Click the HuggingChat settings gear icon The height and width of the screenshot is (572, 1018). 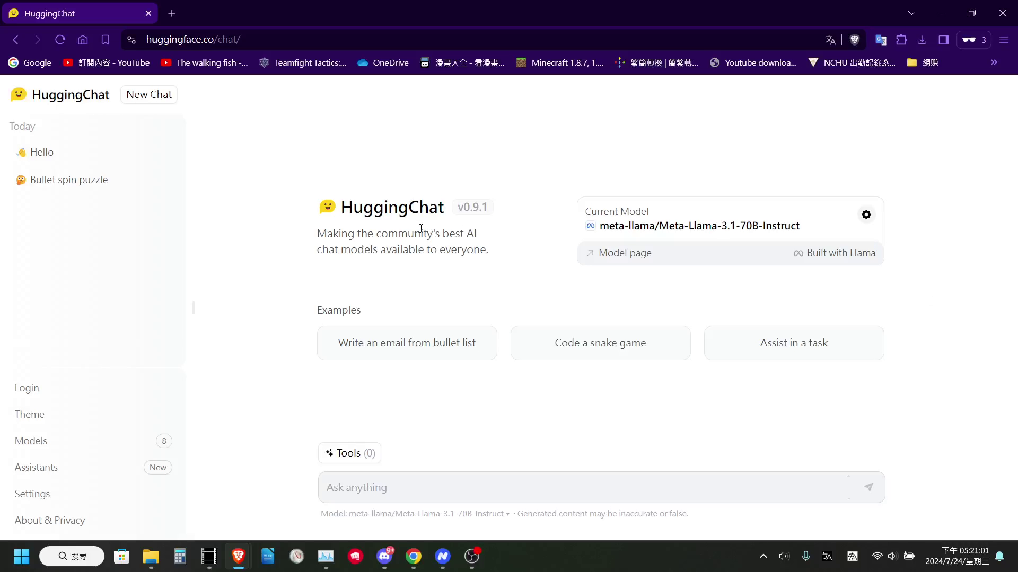point(866,215)
